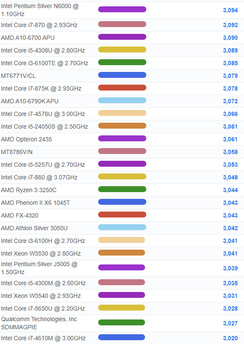The width and height of the screenshot is (244, 344).
Task: Click score 3,031
Action: [x=230, y=296]
